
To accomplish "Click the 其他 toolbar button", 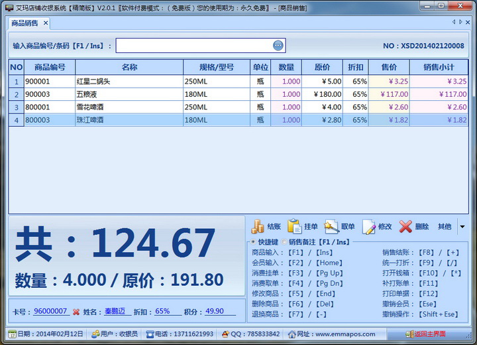I will coord(445,226).
